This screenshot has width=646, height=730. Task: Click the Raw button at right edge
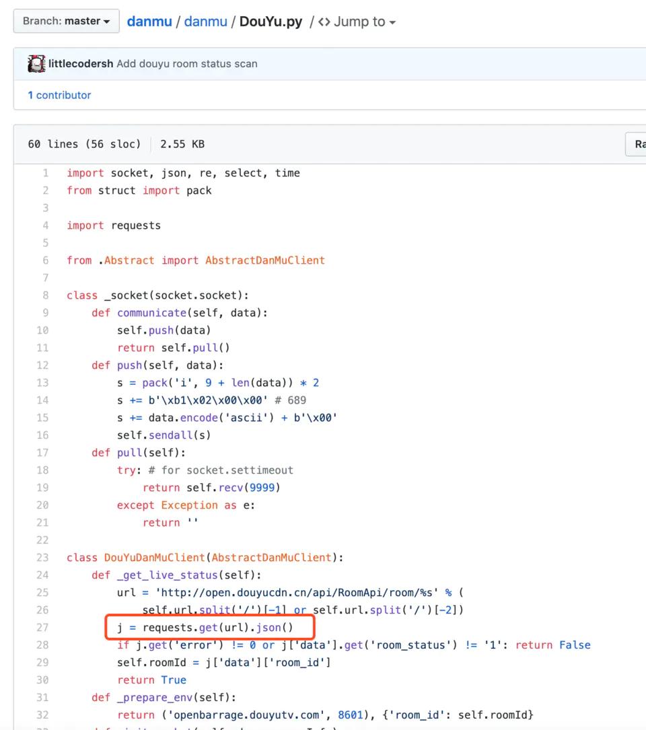(636, 145)
